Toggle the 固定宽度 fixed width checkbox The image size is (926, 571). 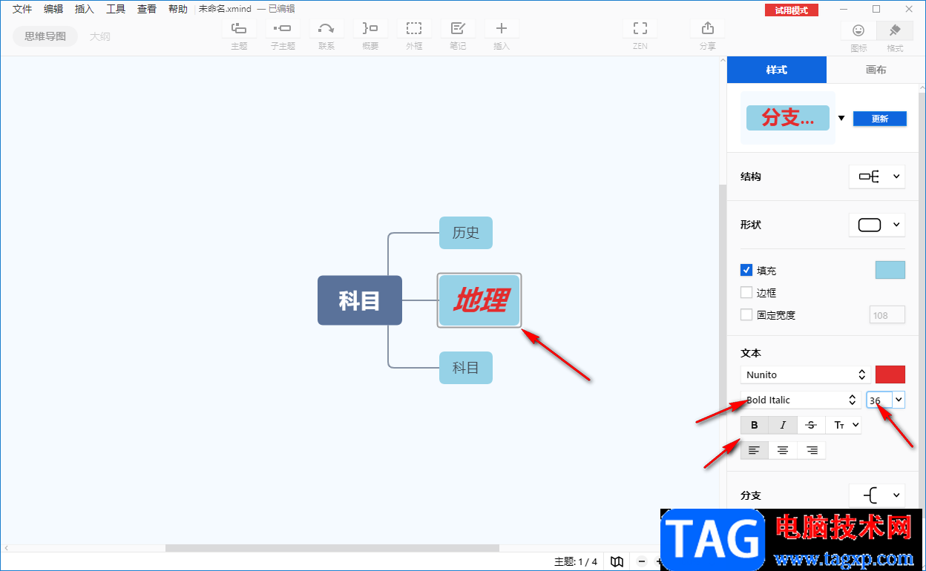(746, 315)
